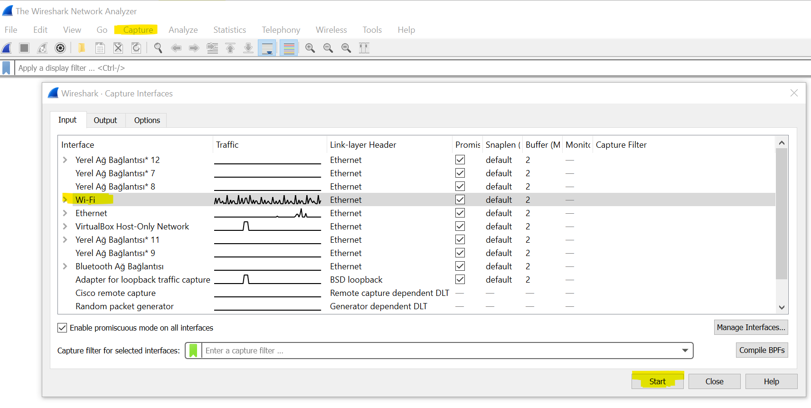Image resolution: width=811 pixels, height=408 pixels.
Task: Close this capture file icon with X
Action: [118, 48]
